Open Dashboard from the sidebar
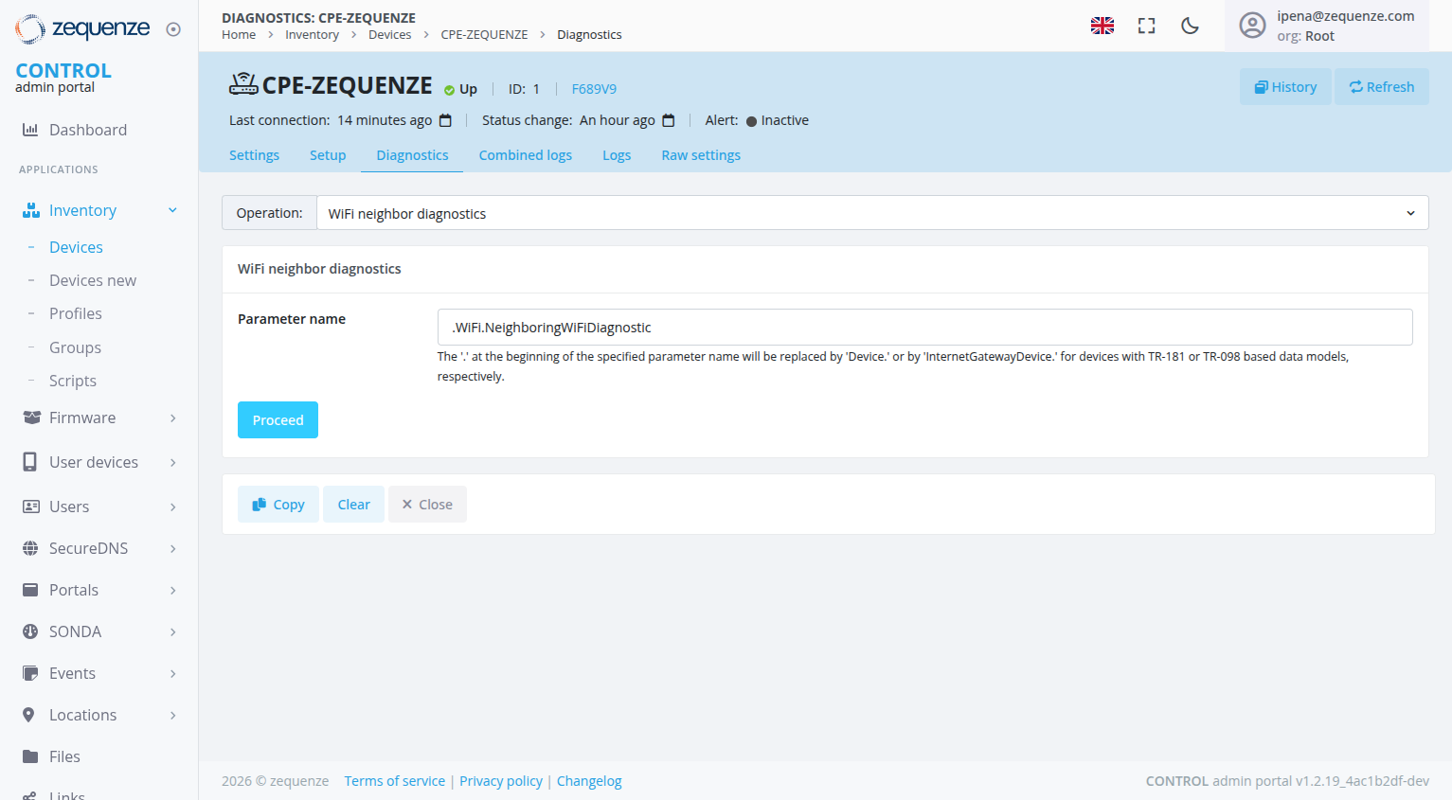The height and width of the screenshot is (800, 1452). [x=87, y=130]
